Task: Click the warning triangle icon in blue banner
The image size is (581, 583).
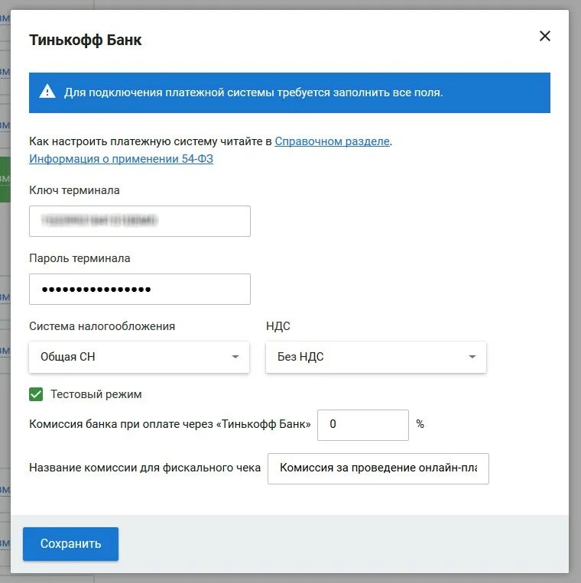Action: tap(47, 91)
